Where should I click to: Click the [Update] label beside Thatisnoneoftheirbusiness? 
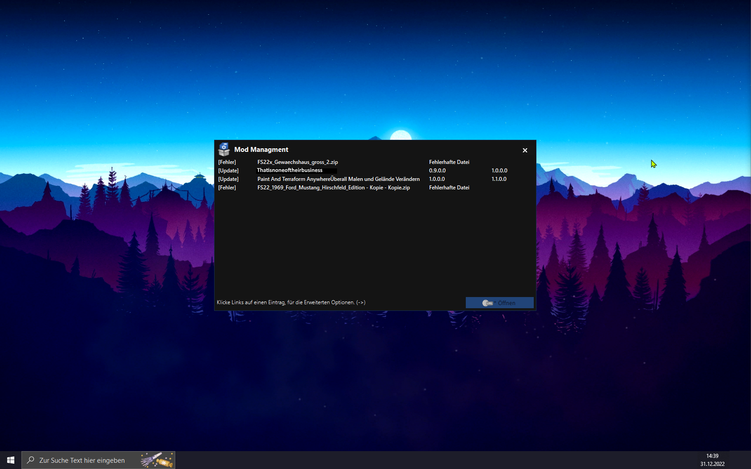point(228,171)
